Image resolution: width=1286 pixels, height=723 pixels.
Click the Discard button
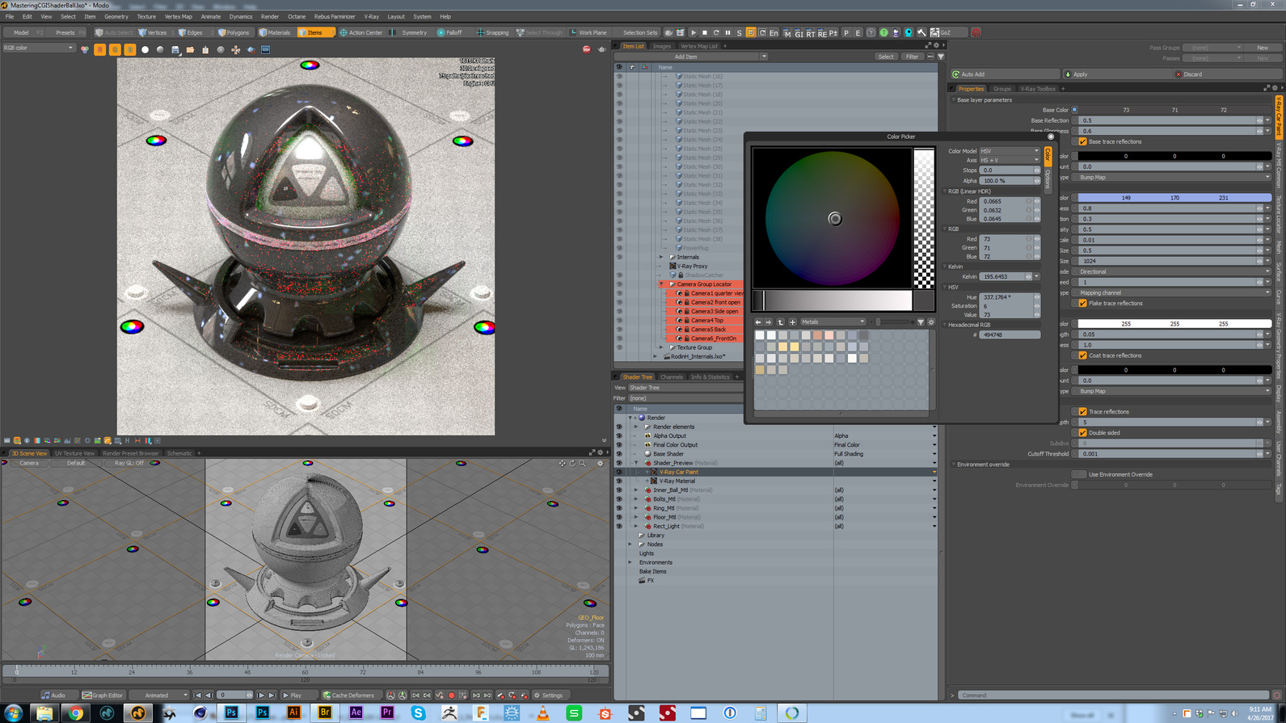(x=1226, y=74)
